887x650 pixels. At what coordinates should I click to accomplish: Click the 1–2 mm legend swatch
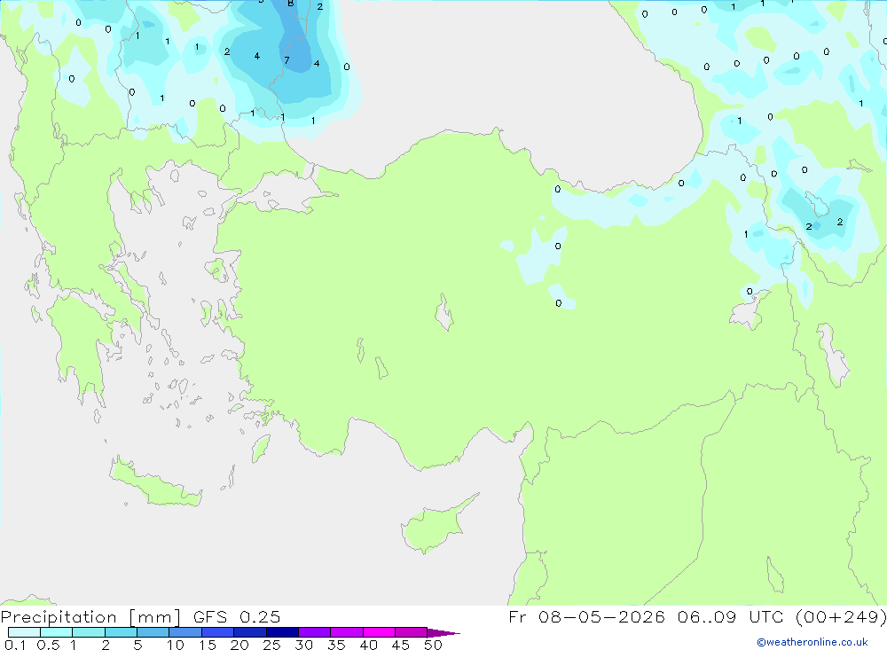click(89, 632)
